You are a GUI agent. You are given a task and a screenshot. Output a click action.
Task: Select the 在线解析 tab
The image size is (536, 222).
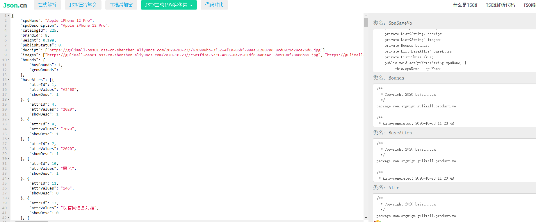coord(47,5)
